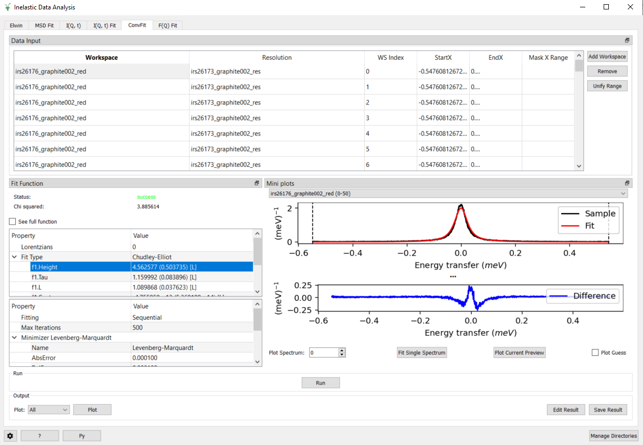Collapse the Minimizer Levenberg-Marquardt group
The image size is (643, 445).
click(x=14, y=337)
